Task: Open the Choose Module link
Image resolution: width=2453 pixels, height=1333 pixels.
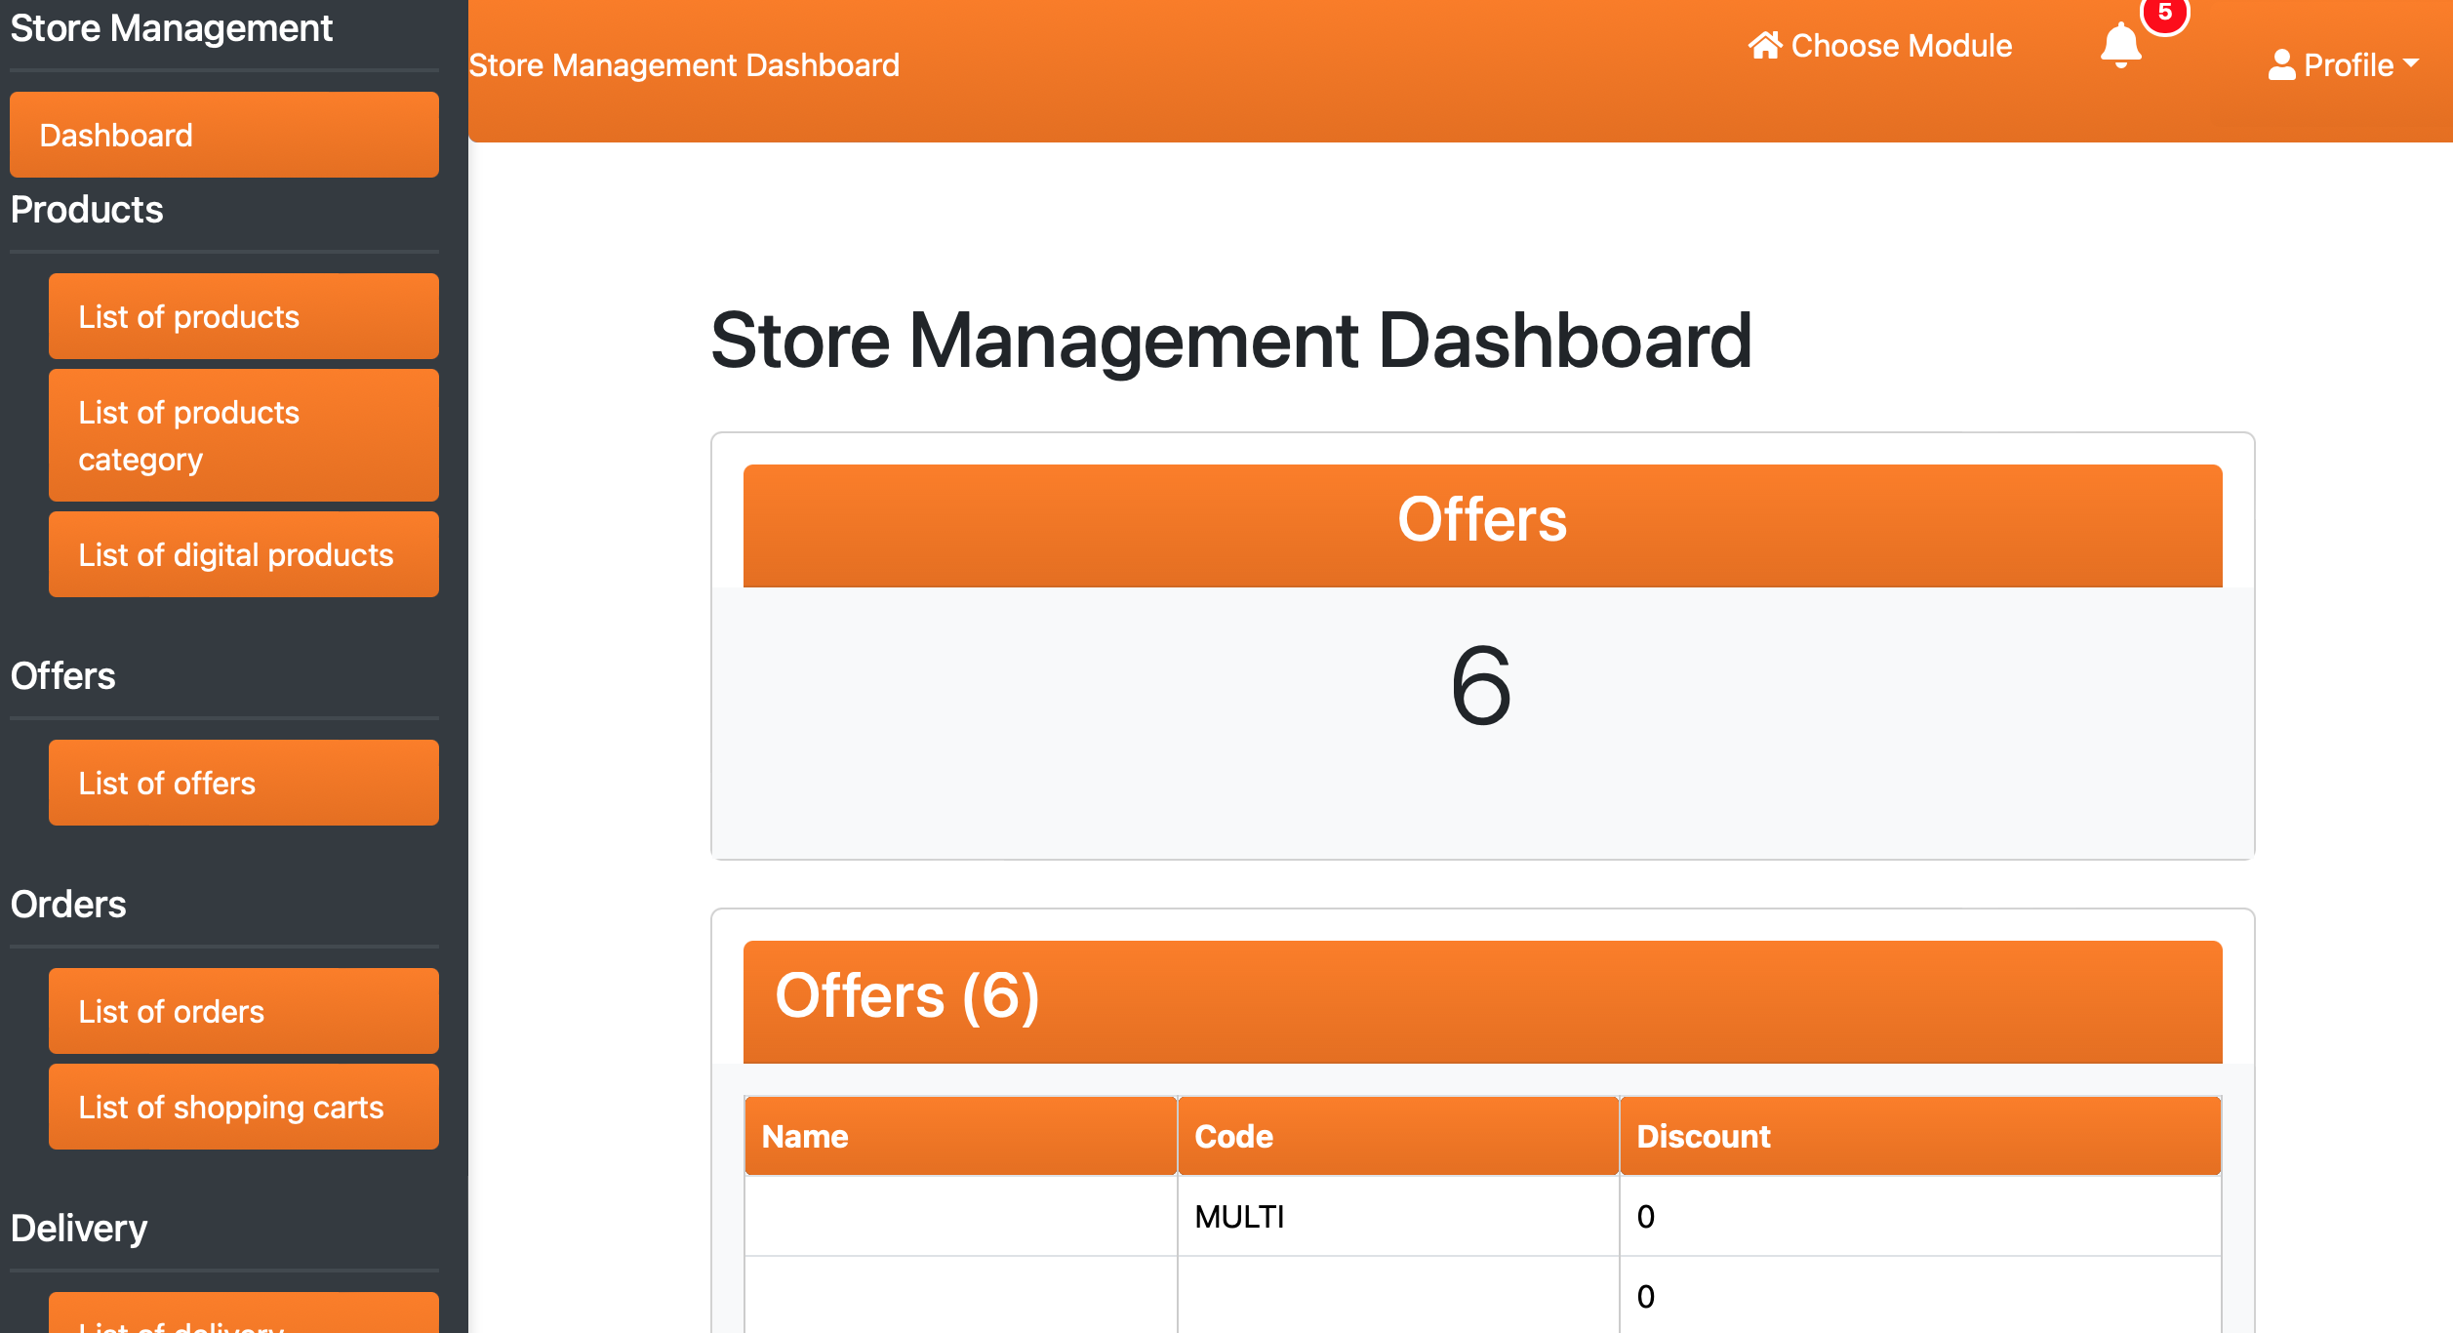Action: click(x=1900, y=46)
